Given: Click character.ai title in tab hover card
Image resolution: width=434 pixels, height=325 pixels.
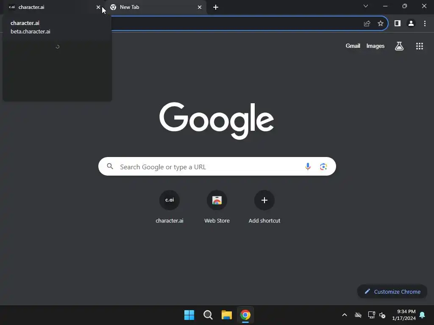Looking at the screenshot, I should [25, 23].
